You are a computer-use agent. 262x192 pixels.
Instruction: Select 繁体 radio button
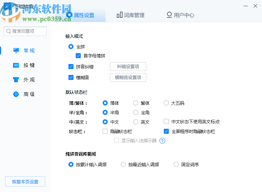tap(136, 103)
